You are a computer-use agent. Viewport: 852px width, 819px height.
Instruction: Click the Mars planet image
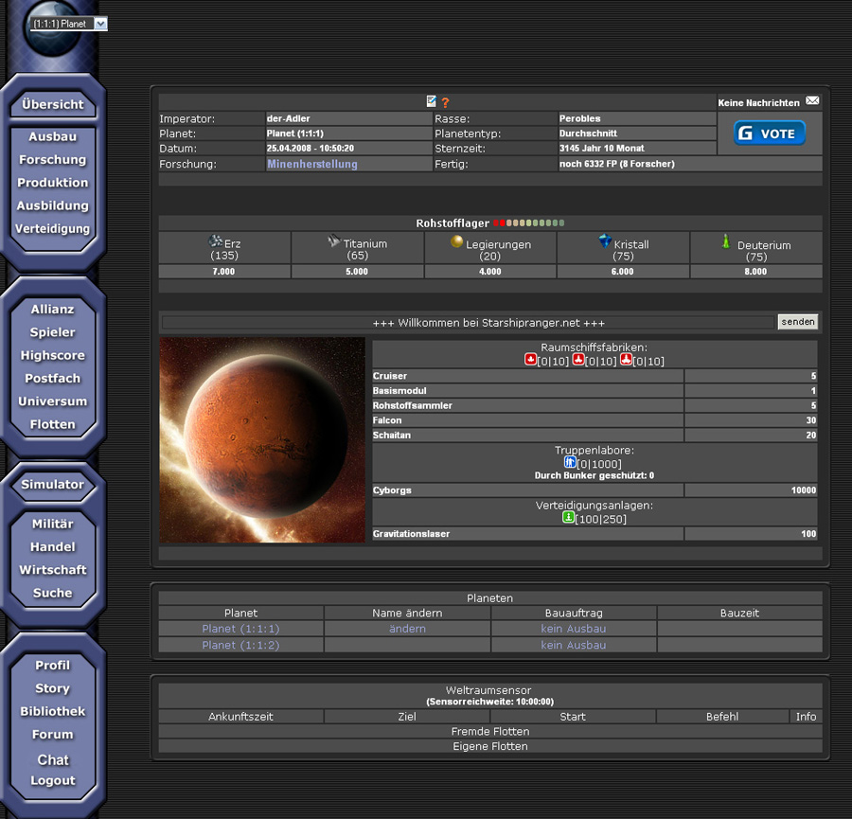click(262, 439)
